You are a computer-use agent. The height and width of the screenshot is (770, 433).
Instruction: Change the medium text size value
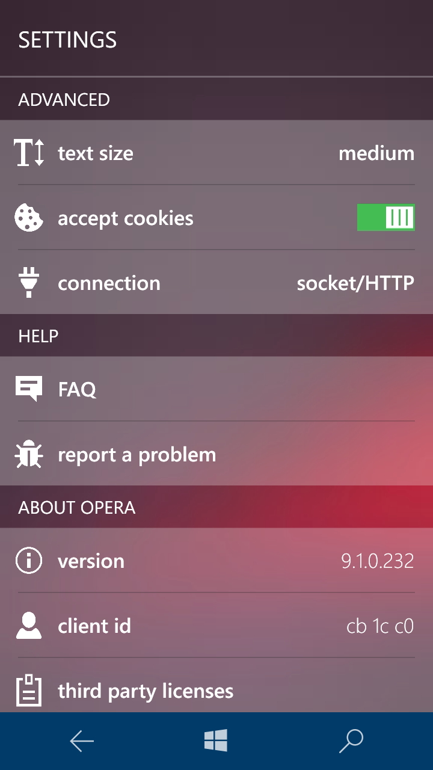[376, 153]
